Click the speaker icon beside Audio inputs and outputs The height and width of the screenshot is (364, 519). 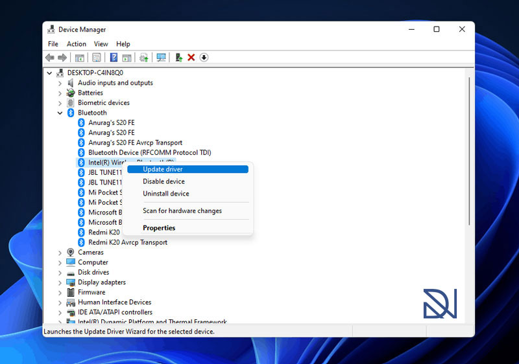[71, 82]
